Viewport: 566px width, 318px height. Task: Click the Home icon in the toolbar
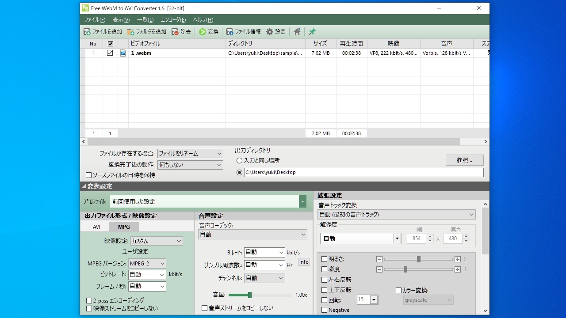pos(297,32)
